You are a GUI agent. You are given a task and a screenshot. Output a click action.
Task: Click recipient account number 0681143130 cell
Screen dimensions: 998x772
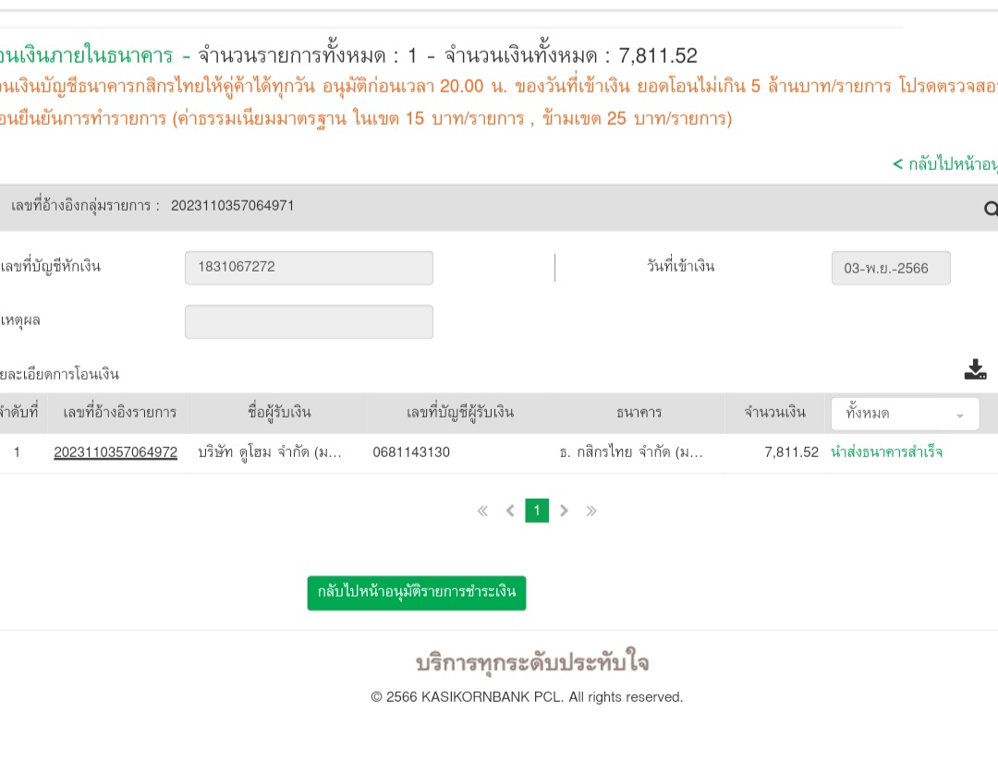(411, 452)
